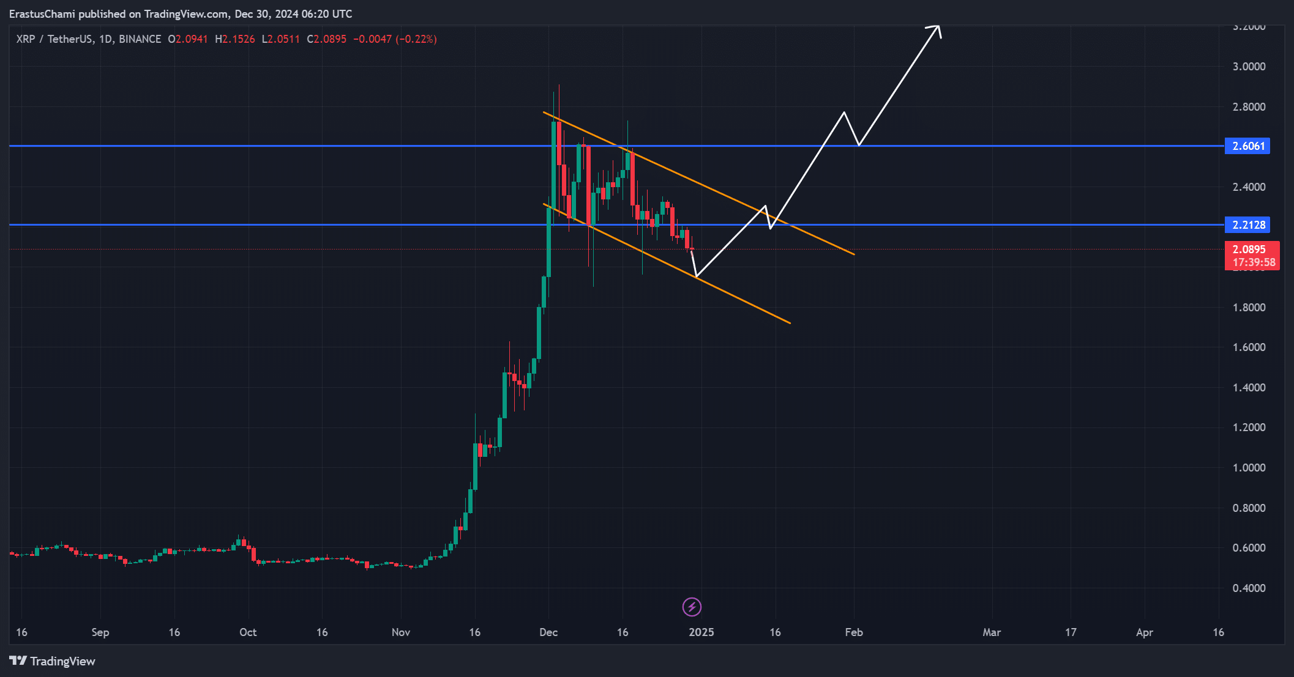Click the 1.8000 price axis label

click(1249, 307)
